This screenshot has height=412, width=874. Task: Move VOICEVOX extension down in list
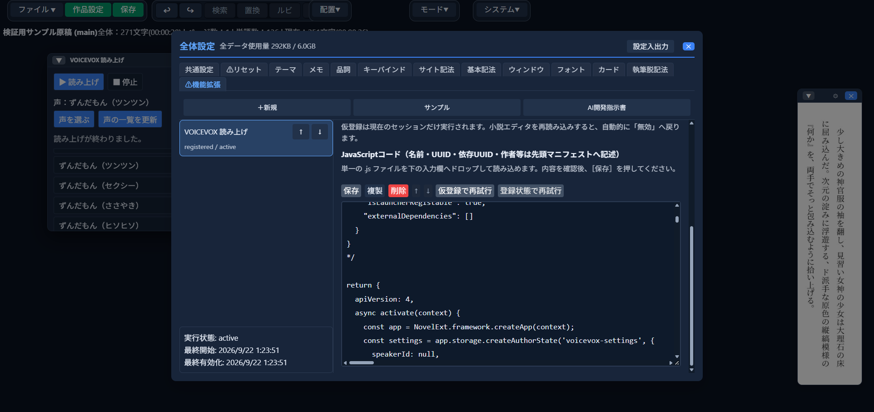(320, 132)
